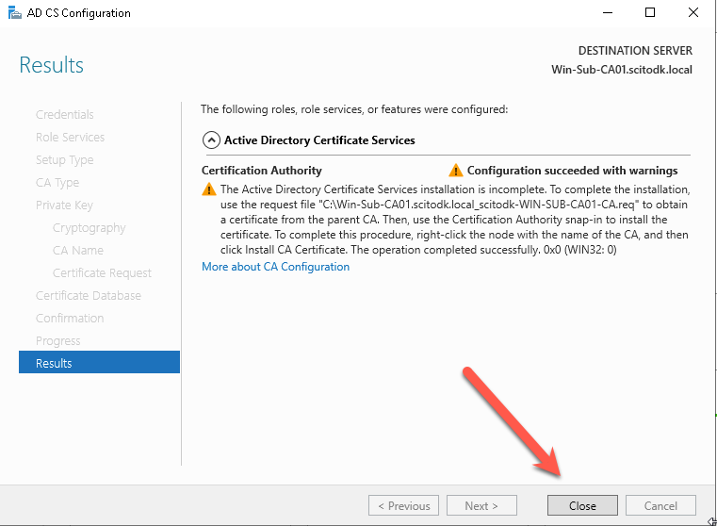Viewport: 717px width, 526px height.
Task: Select the Setup Type step
Action: pyautogui.click(x=64, y=160)
